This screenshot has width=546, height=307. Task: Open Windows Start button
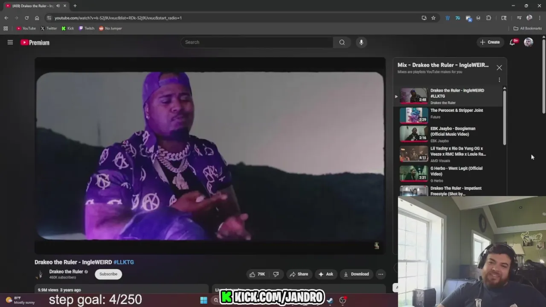(x=203, y=300)
